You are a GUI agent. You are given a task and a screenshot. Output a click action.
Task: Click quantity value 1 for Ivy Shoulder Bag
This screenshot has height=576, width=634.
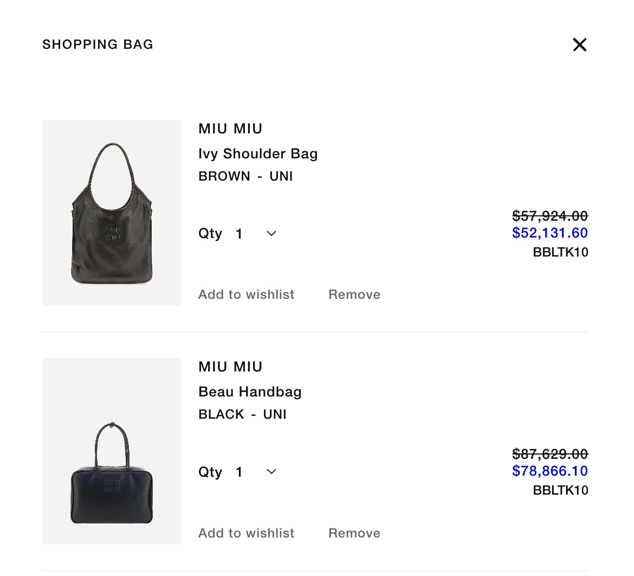click(x=239, y=234)
